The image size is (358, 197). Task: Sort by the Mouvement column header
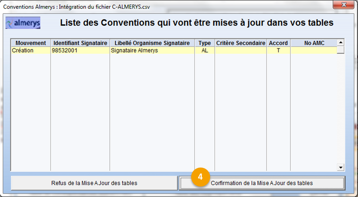(x=31, y=43)
